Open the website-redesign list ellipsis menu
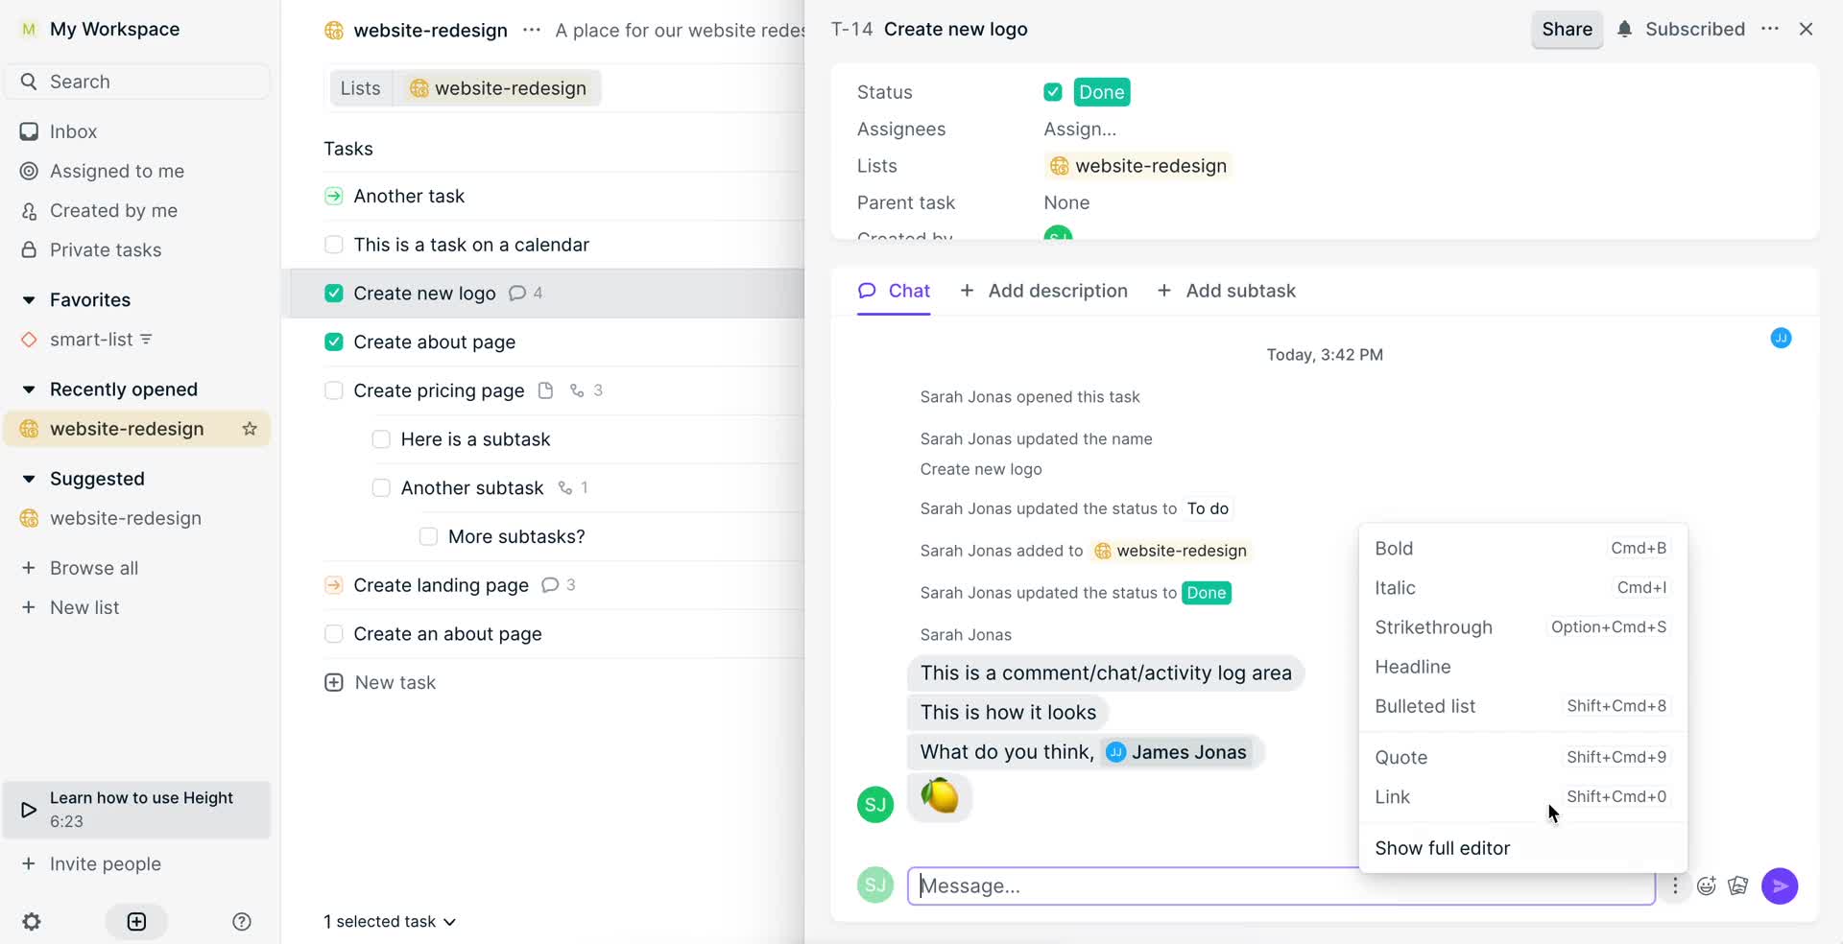The width and height of the screenshot is (1843, 944). 532,30
